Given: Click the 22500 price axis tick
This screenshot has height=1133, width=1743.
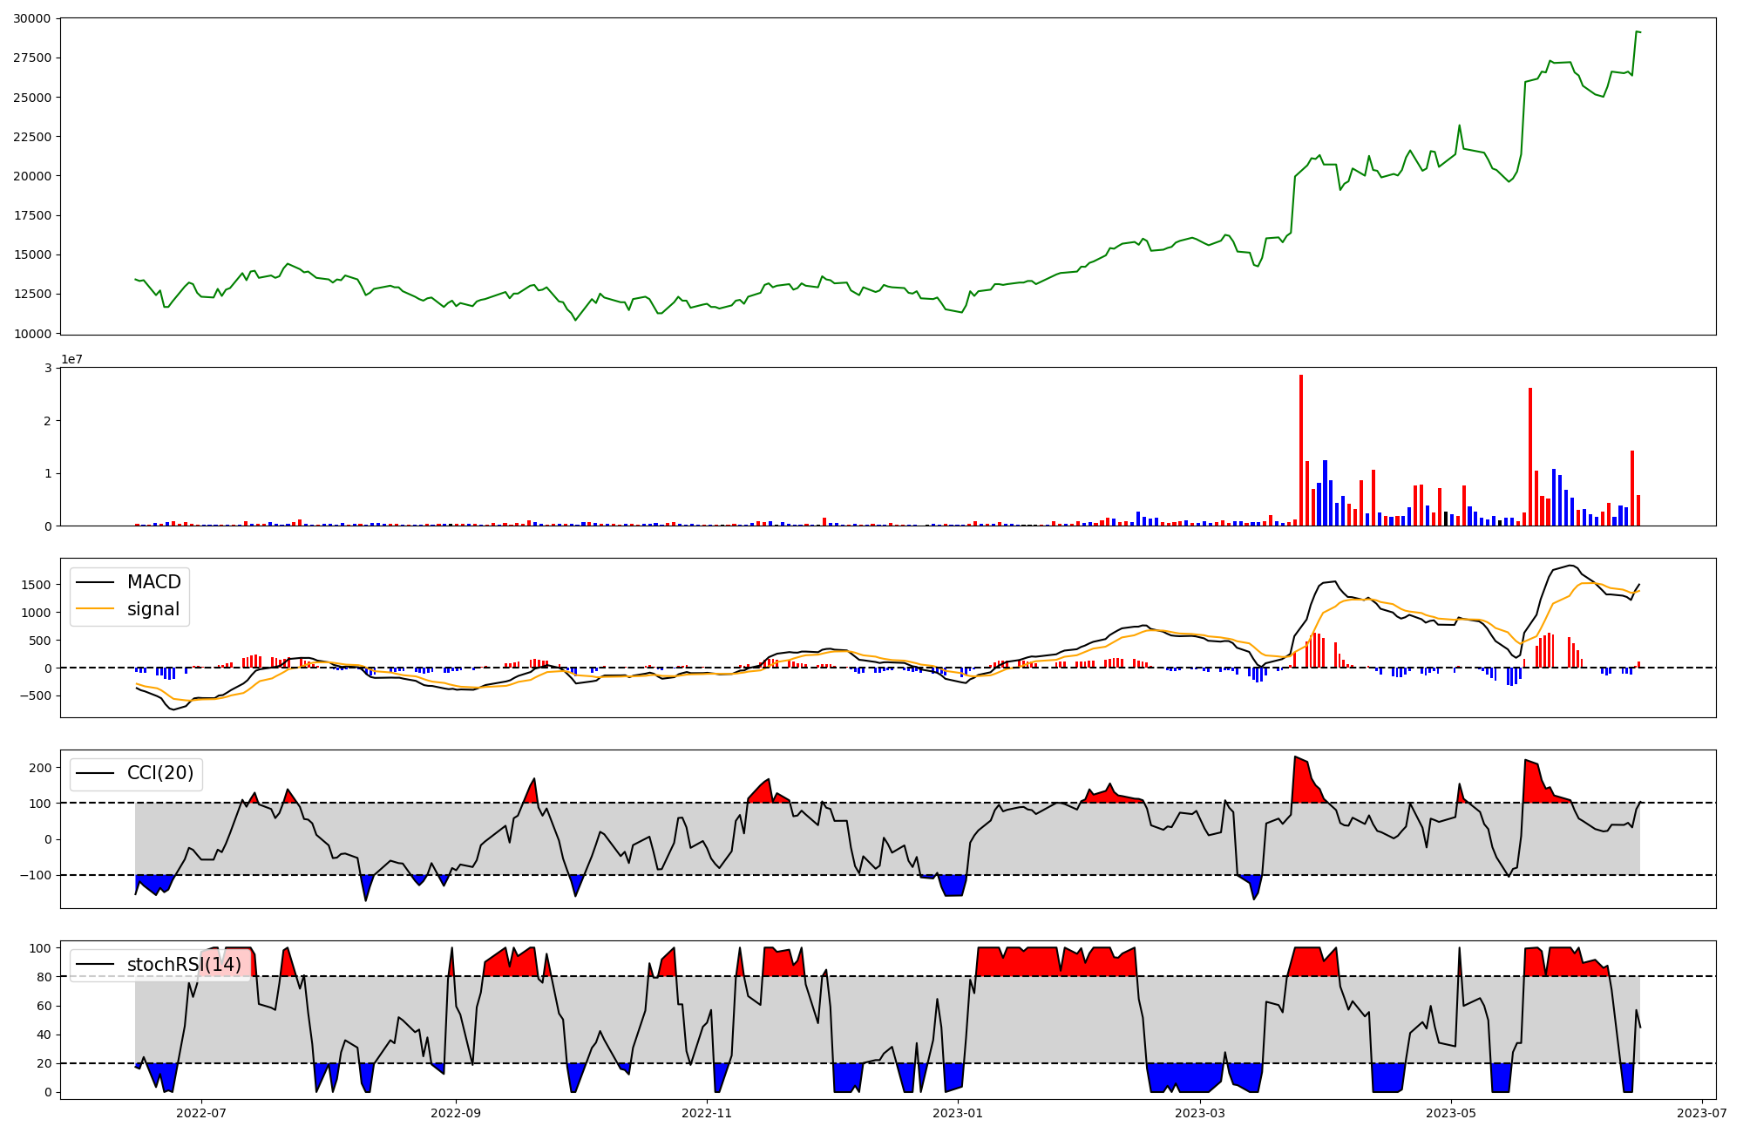Looking at the screenshot, I should 31,136.
